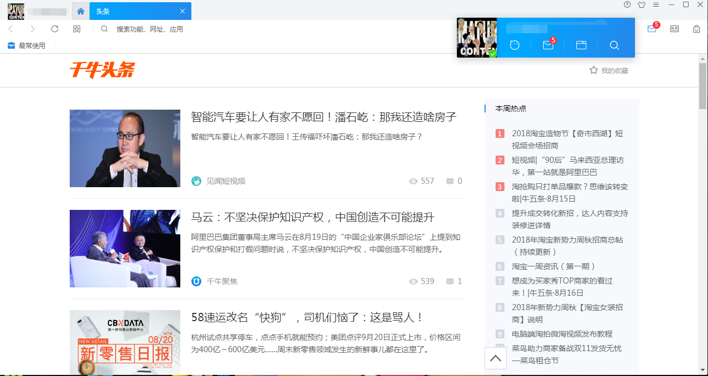This screenshot has height=376, width=708.
Task: Open headline 智能汽车要让人有家不愿回
Action: pyautogui.click(x=324, y=117)
